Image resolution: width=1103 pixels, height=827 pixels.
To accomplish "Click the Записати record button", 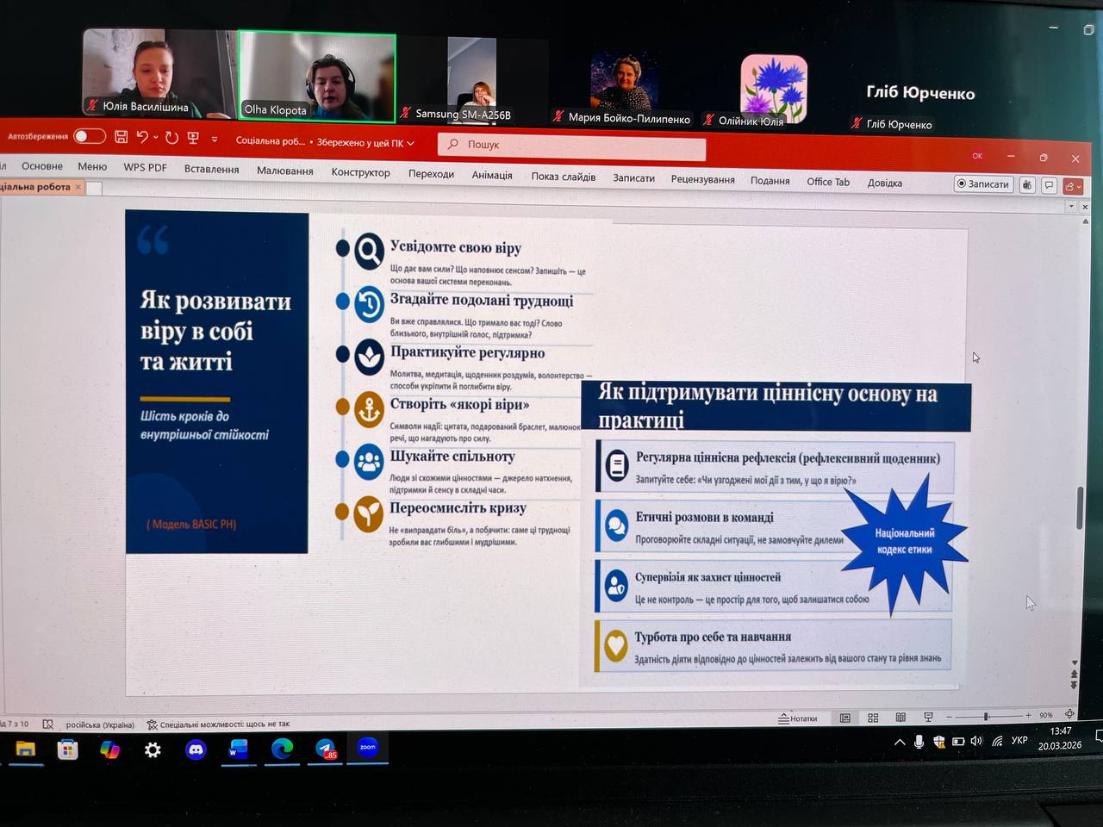I will pyautogui.click(x=982, y=183).
